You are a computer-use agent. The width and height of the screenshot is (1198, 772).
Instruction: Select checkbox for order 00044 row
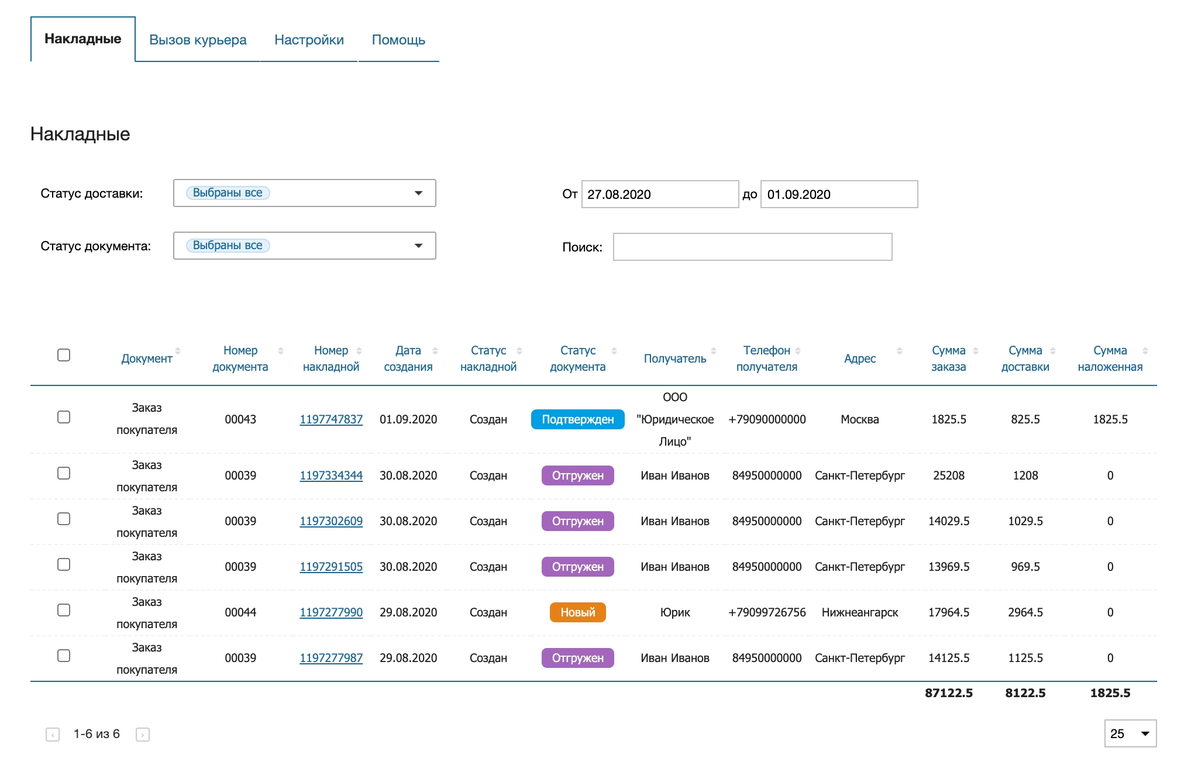point(64,610)
